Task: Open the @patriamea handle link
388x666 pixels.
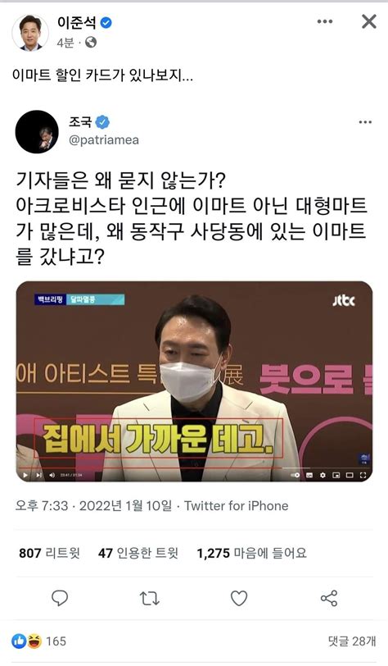Action: click(x=104, y=139)
